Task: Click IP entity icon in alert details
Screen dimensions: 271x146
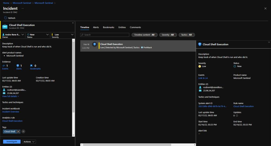Action: click(x=200, y=90)
